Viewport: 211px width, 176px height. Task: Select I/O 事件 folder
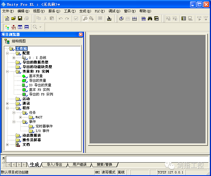click(42, 131)
